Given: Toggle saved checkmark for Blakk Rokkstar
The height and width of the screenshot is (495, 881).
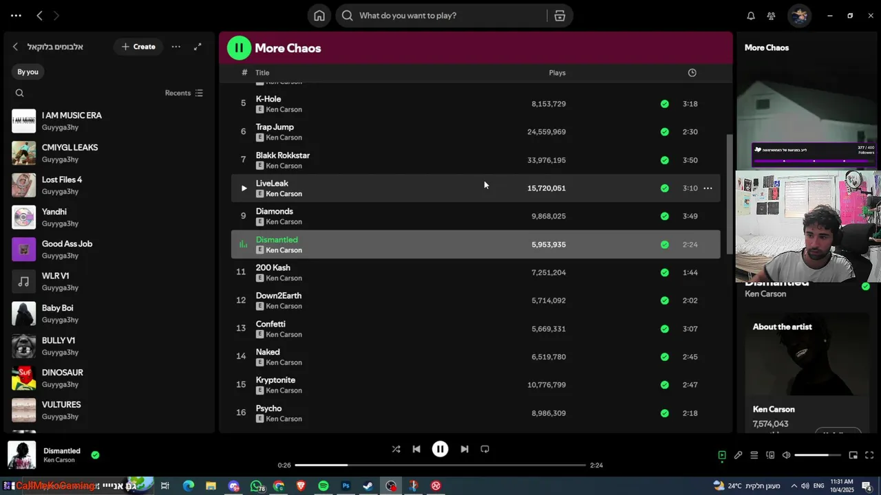Looking at the screenshot, I should [x=664, y=160].
